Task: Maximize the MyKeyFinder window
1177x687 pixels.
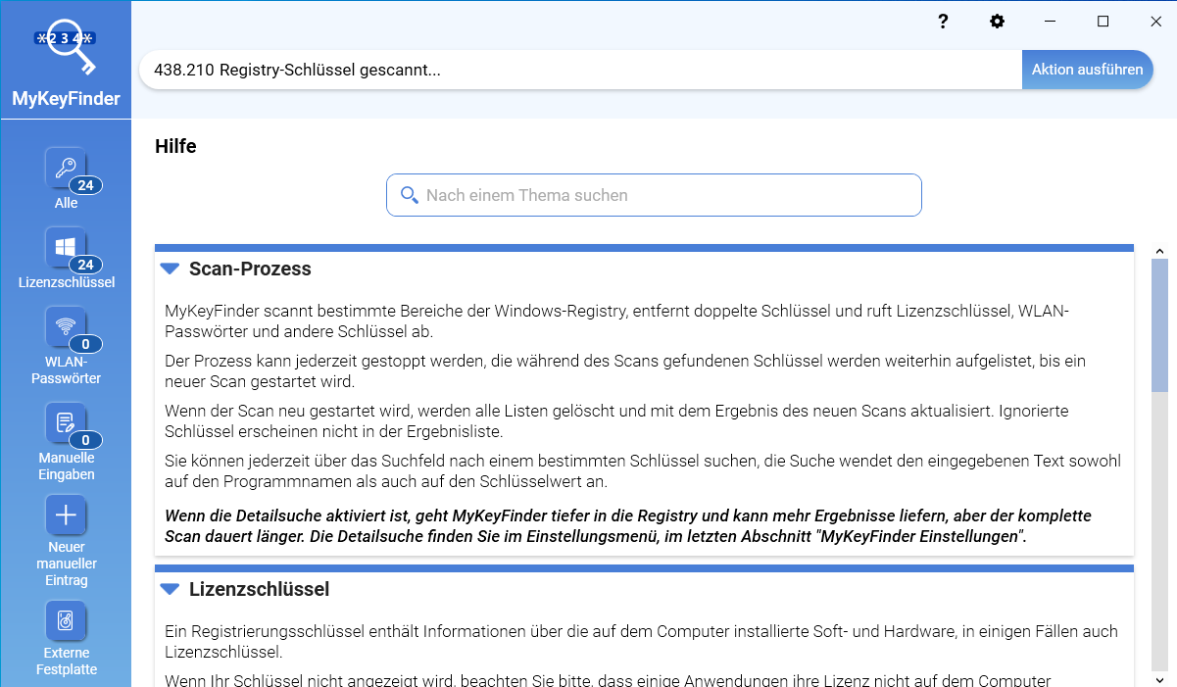Action: [1103, 22]
